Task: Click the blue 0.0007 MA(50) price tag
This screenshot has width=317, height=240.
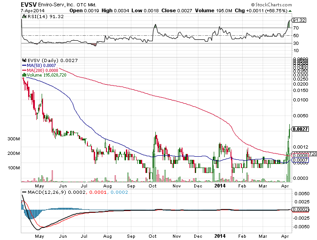Action: point(301,160)
